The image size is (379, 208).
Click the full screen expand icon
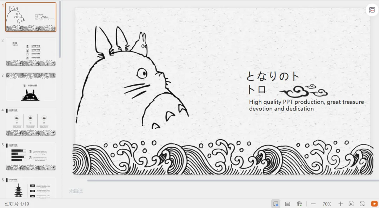point(362,204)
